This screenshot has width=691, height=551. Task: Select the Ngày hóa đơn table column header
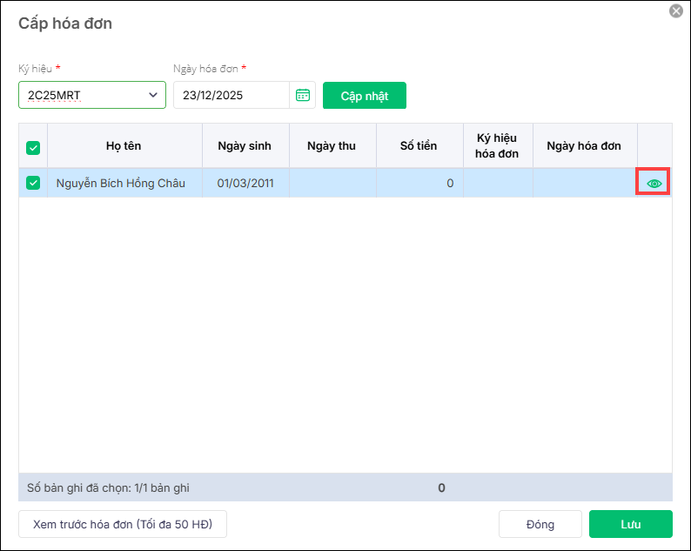584,146
